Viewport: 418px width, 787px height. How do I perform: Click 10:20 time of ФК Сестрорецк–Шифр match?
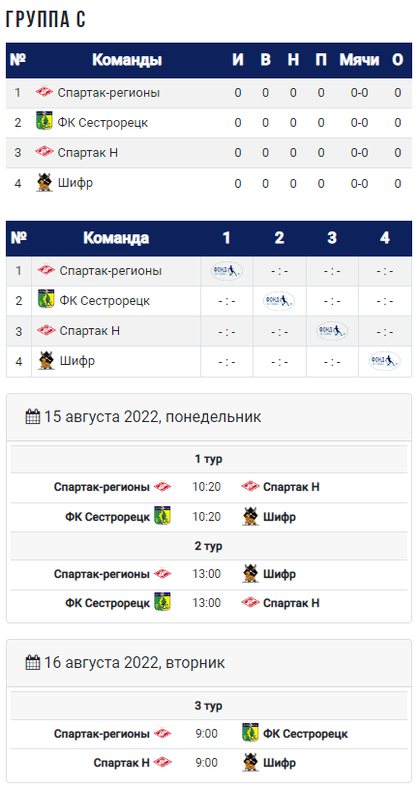click(206, 517)
